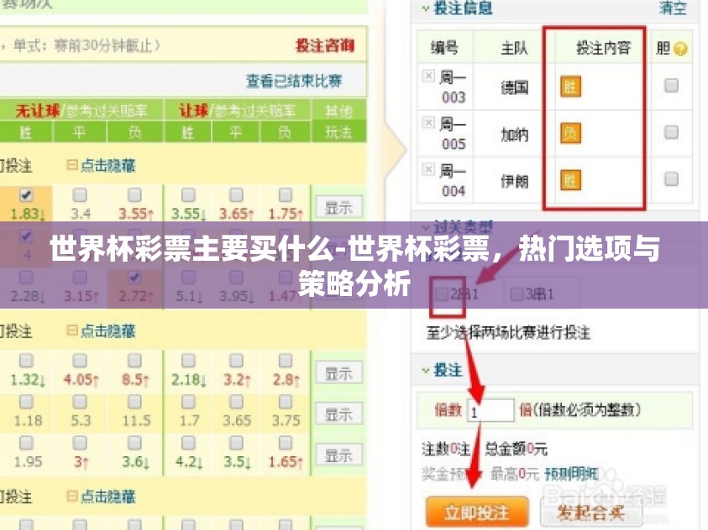The width and height of the screenshot is (708, 530).
Task: Open the 查看已结束比赛 link
Action: 294,81
